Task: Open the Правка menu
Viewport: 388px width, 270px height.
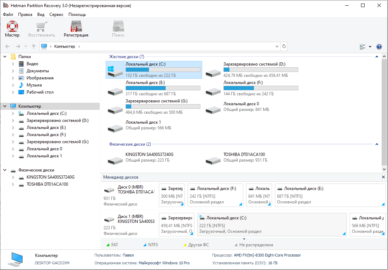Action: click(25, 15)
